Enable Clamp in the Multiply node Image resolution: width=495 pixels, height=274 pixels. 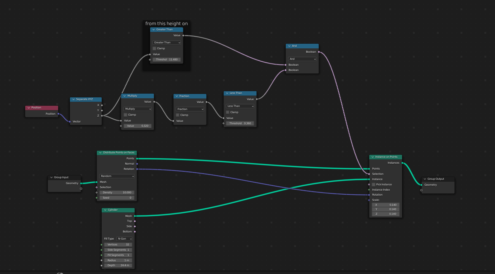[x=126, y=115]
